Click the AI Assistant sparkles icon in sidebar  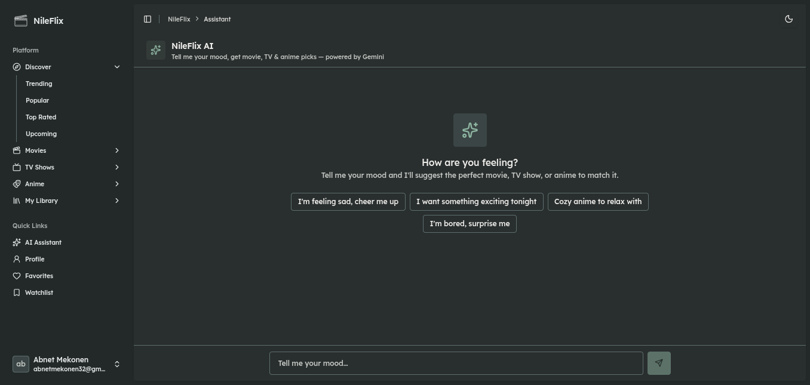[17, 242]
